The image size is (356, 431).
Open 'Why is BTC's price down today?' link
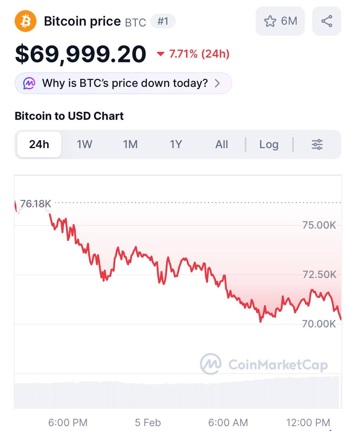[x=125, y=83]
